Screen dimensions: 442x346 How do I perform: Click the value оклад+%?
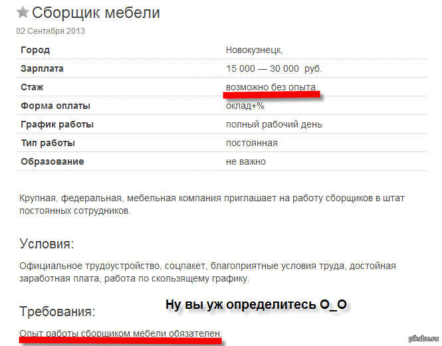point(245,106)
